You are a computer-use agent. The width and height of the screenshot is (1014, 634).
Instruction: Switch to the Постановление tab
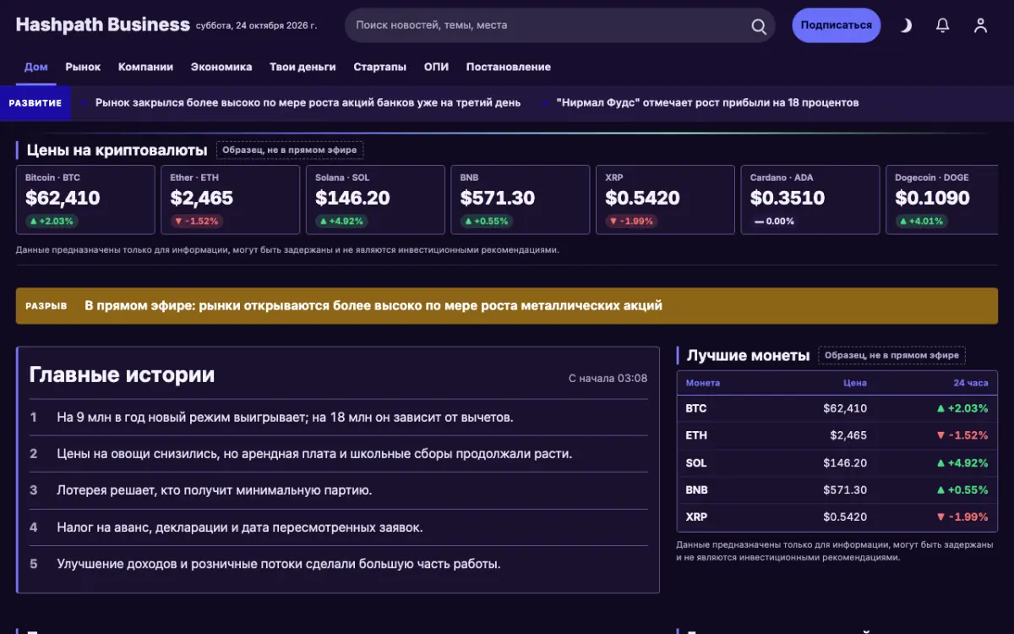click(509, 67)
